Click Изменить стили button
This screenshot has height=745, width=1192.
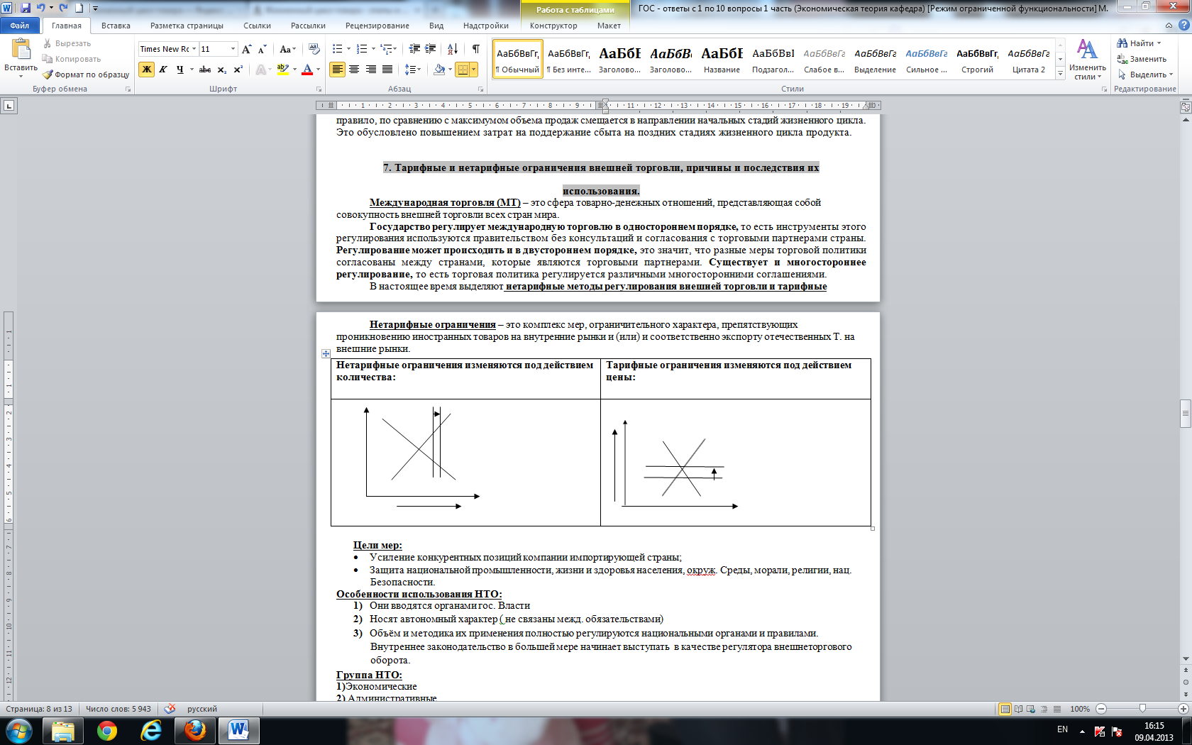(1088, 60)
